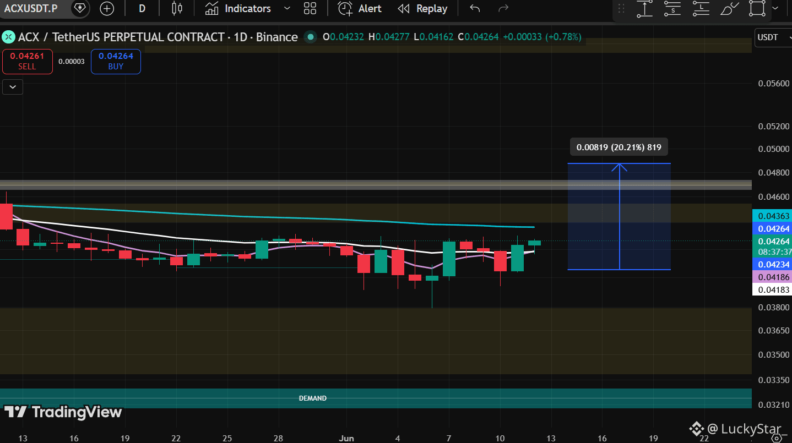Start Bar Replay mode
The image size is (792, 443).
(x=422, y=8)
